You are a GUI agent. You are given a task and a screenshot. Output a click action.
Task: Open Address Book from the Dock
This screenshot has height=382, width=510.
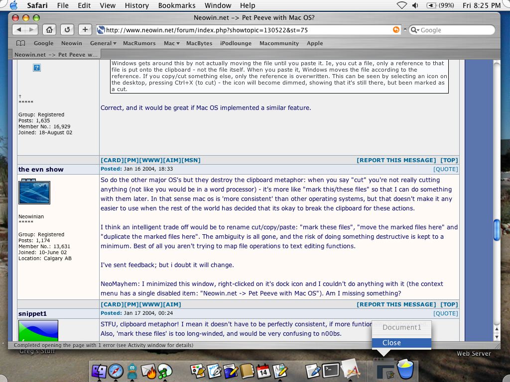[247, 371]
